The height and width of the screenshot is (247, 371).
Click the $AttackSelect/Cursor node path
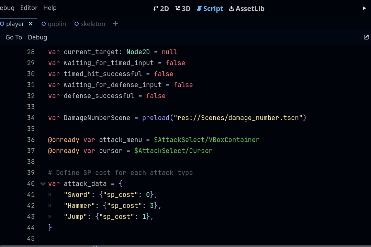coord(173,151)
